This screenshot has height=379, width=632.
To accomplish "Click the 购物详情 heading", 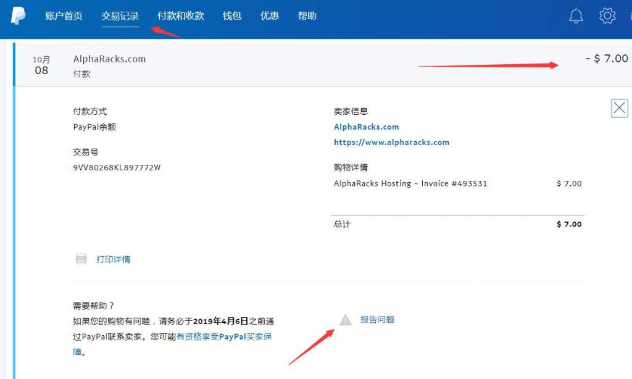I will point(351,167).
